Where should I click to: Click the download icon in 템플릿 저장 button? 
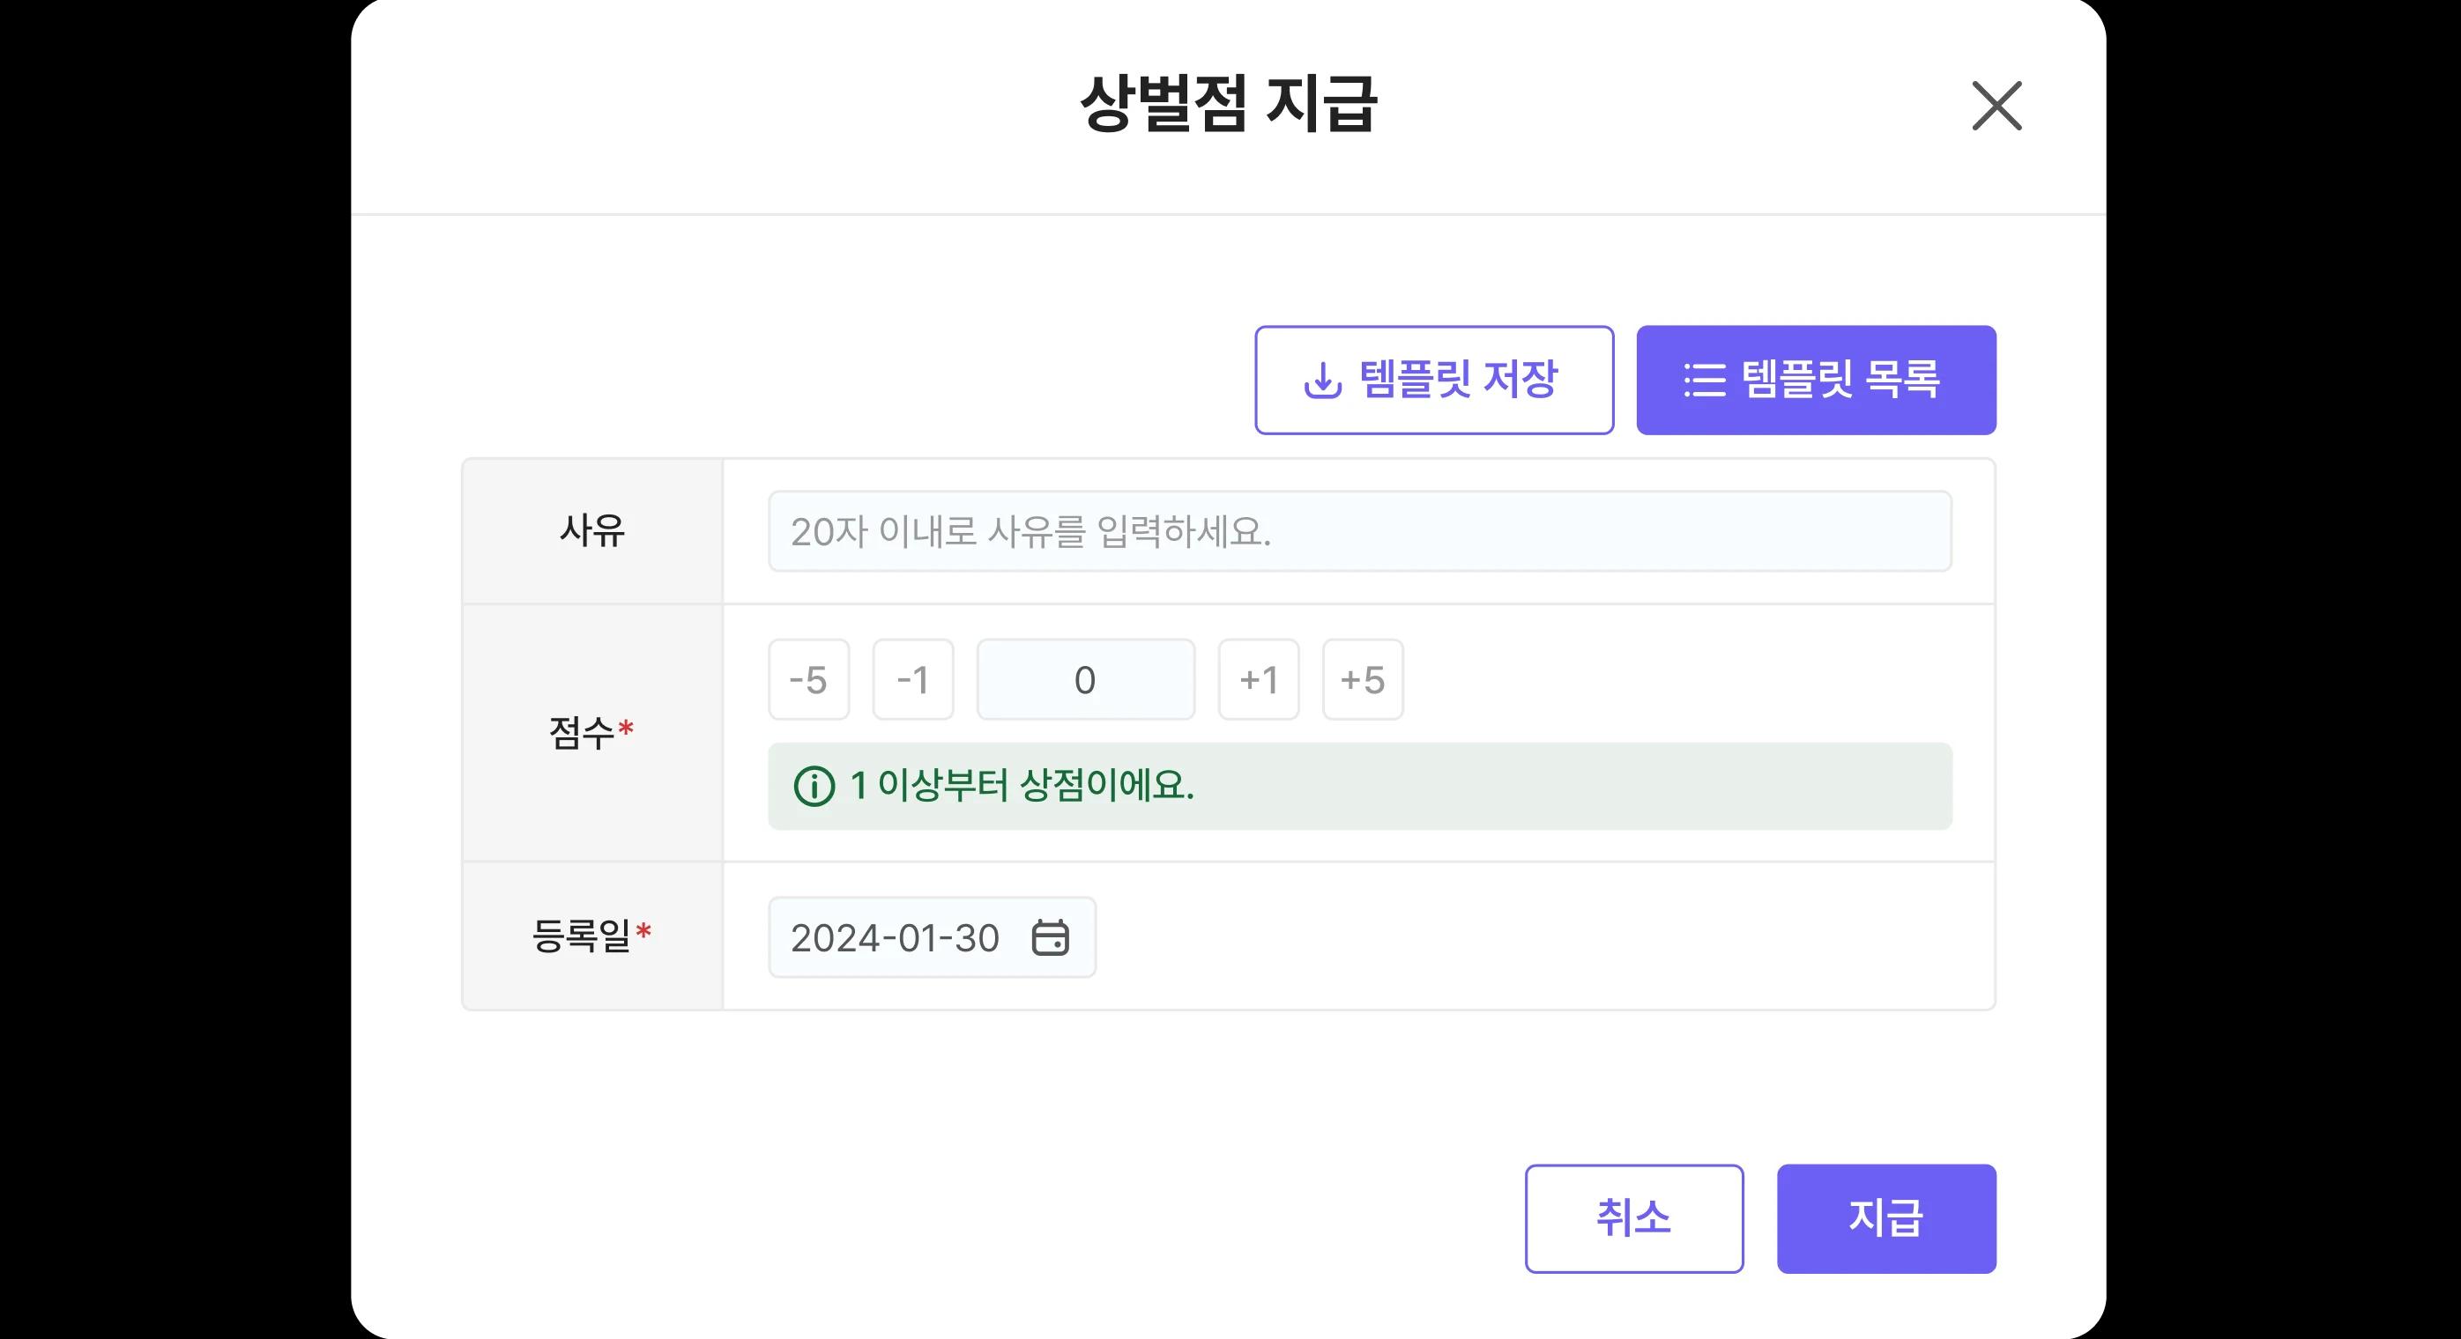(1321, 379)
